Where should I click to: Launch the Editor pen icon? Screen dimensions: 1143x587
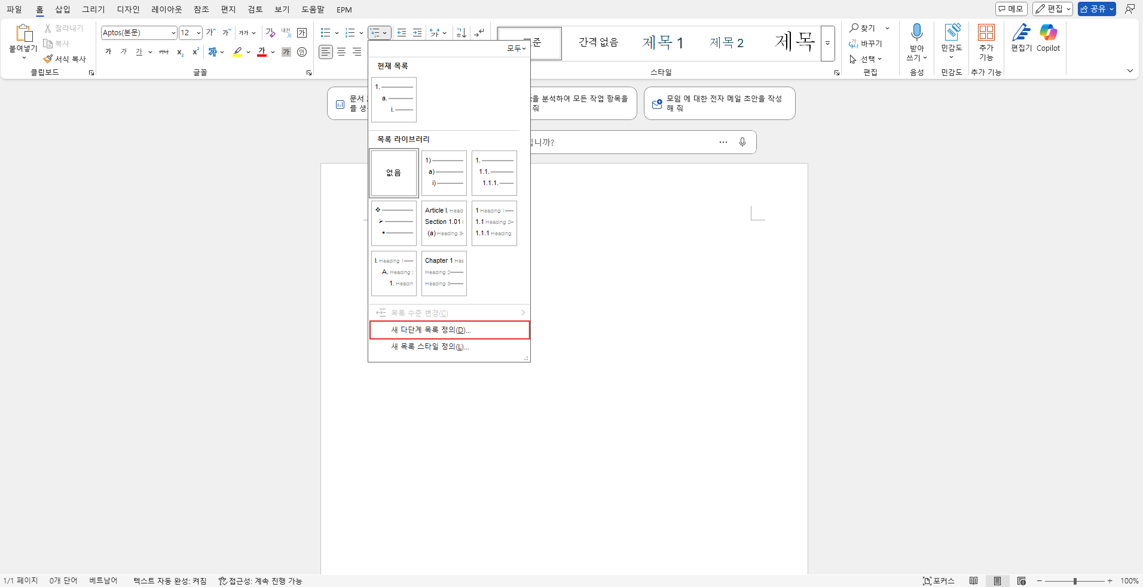point(1021,32)
